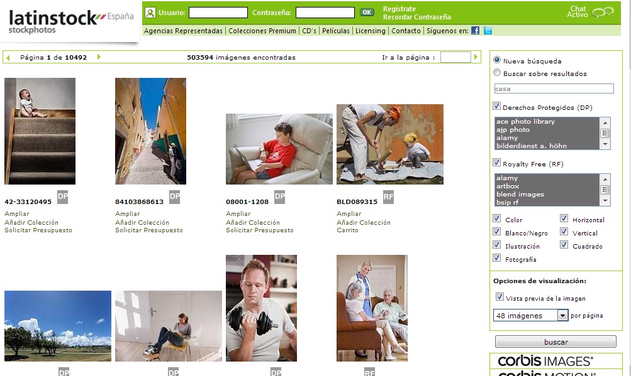Screen dimensions: 631x376
Task: Uncheck the Derechos Protegidos (DP) checkbox
Action: (x=497, y=106)
